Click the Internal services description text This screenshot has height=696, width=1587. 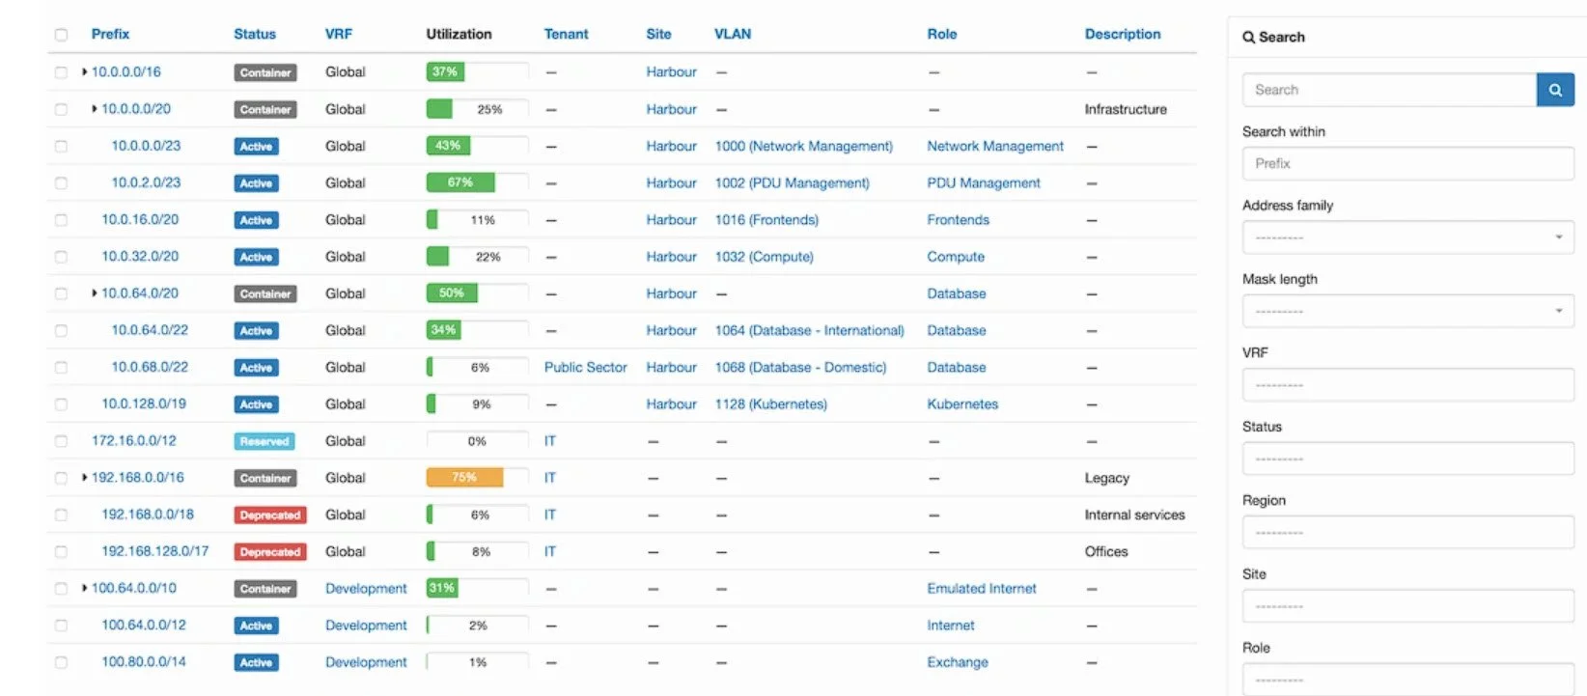pos(1134,515)
